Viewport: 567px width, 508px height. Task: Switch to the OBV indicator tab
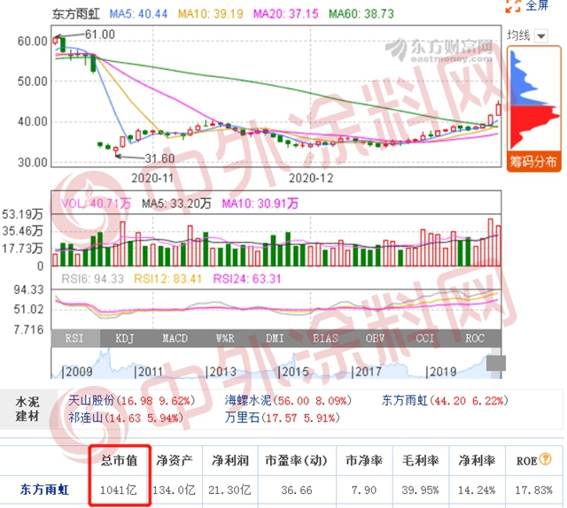(375, 339)
